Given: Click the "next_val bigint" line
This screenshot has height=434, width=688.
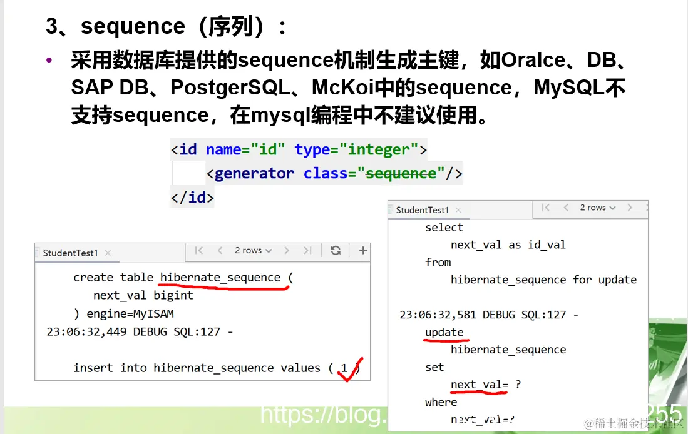Looking at the screenshot, I should (x=143, y=295).
